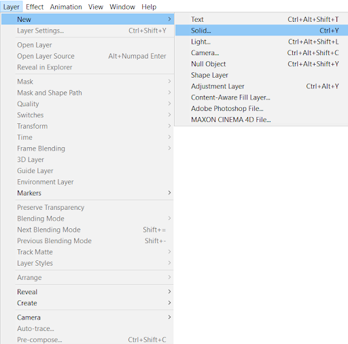This screenshot has width=348, height=344.
Task: Create a new Null Object layer
Action: pyautogui.click(x=262, y=64)
